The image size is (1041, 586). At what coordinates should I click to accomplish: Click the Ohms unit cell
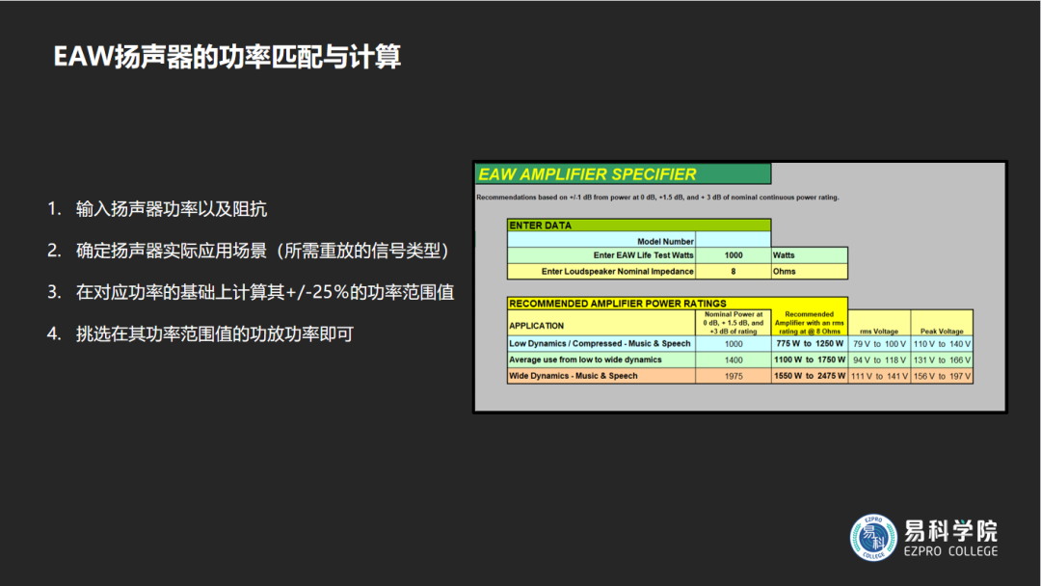(x=810, y=272)
